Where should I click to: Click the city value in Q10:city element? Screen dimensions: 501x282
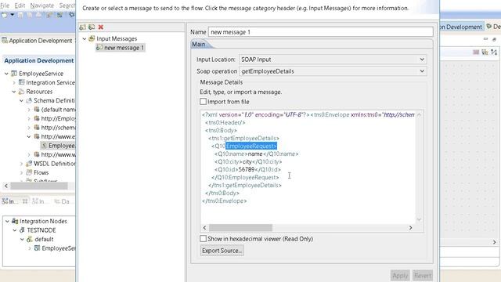[x=247, y=162]
